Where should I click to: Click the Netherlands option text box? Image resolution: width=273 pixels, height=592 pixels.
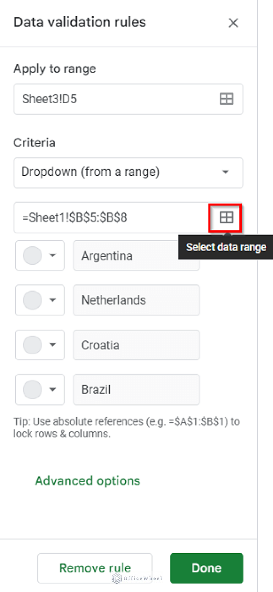(136, 300)
